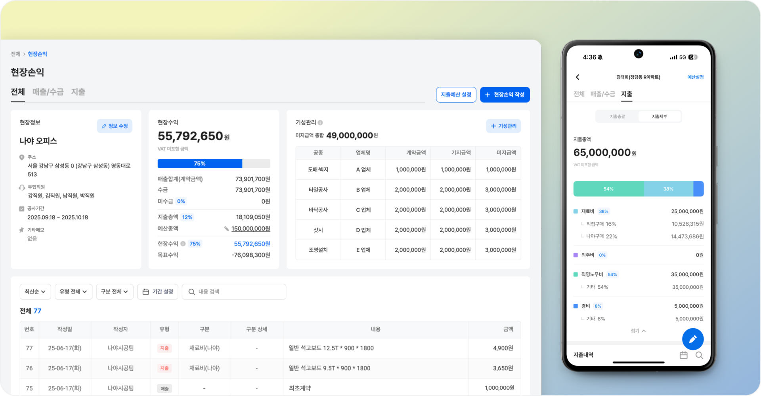Screen dimensions: 761x396
Task: Click the headset icon beside 투입직원
Action: point(22,187)
